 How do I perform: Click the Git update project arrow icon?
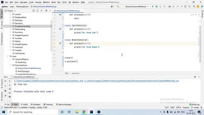pos(174,6)
